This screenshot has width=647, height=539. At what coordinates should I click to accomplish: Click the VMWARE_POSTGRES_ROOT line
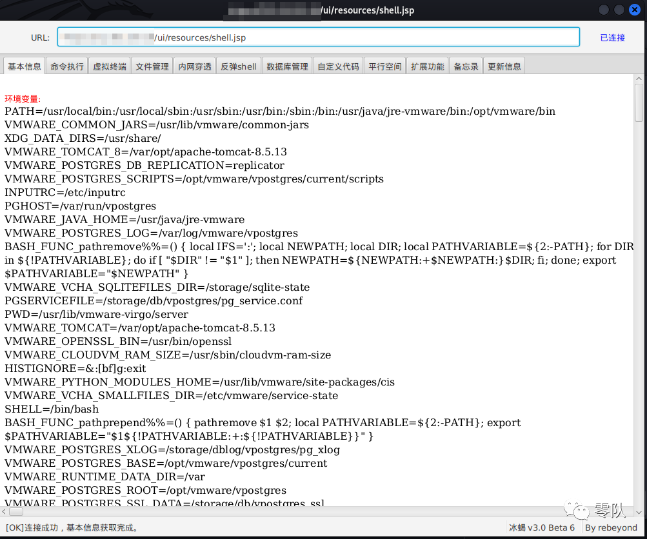tap(145, 491)
